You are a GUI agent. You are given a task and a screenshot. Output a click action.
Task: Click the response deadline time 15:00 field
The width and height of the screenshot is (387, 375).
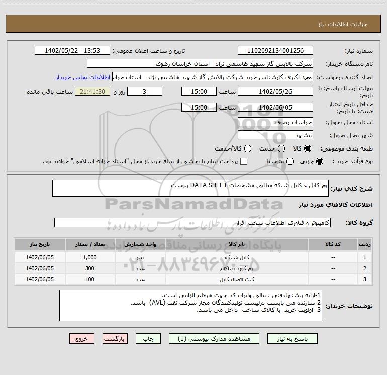tap(199, 91)
